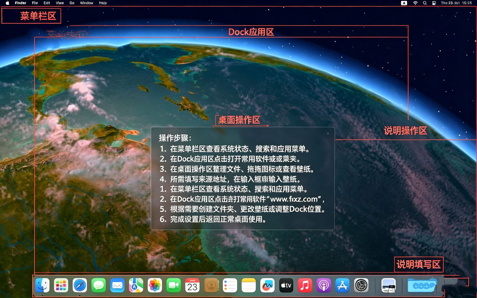The height and width of the screenshot is (298, 477).
Task: Open the Help menu
Action: tap(103, 3)
